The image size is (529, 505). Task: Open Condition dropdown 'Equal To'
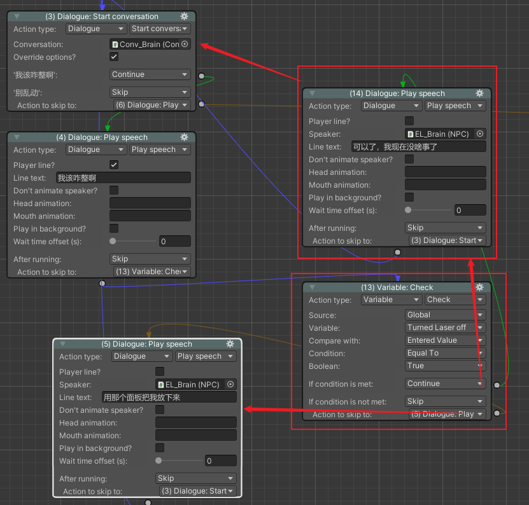tap(446, 353)
